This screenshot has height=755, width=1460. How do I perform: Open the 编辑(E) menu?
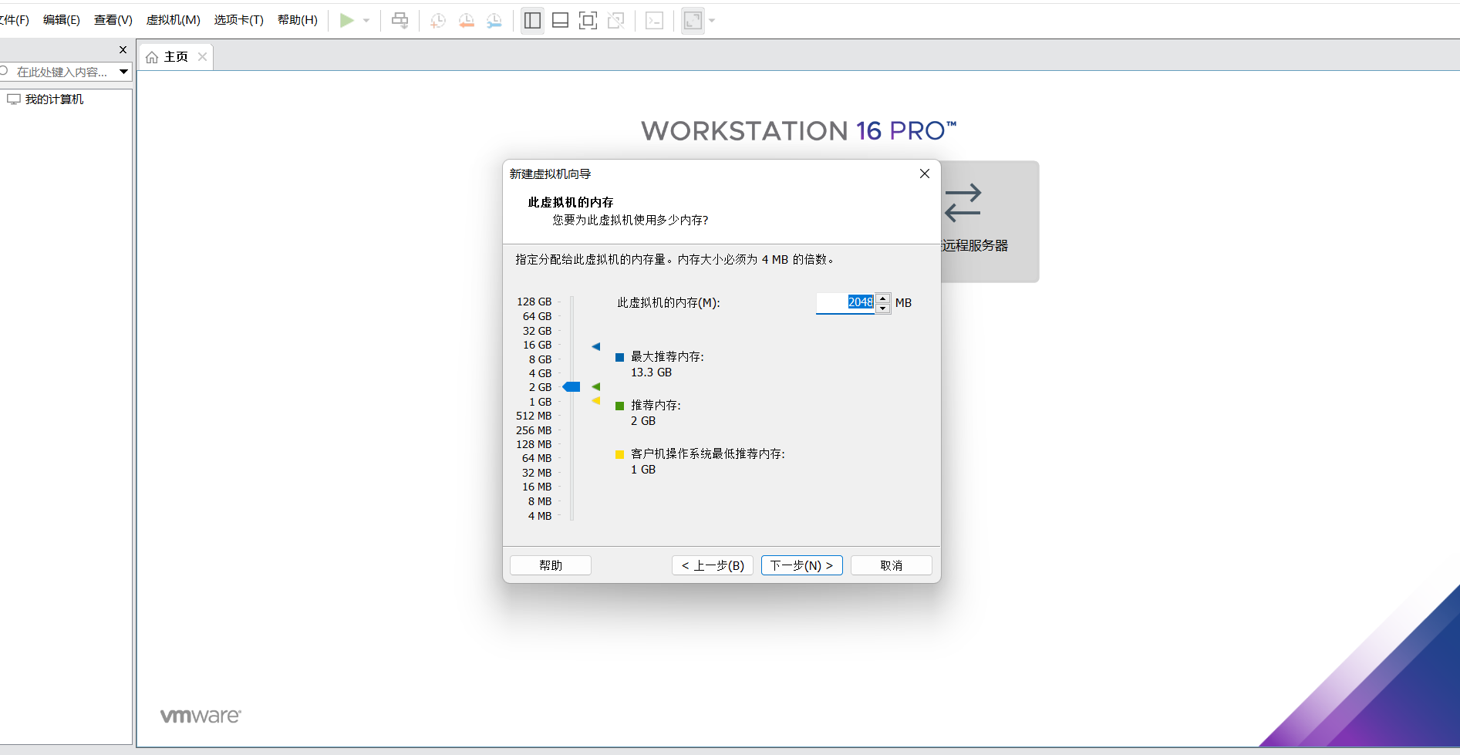pos(62,20)
